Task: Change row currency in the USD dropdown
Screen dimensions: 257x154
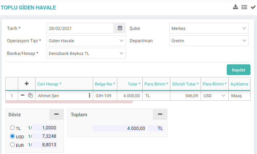Action: 215,96
